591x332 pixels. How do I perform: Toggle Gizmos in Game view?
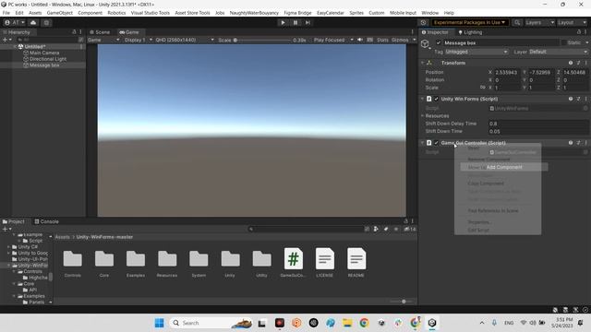pyautogui.click(x=400, y=40)
